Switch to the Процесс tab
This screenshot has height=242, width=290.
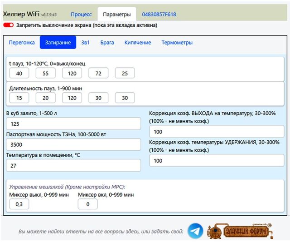(x=81, y=15)
